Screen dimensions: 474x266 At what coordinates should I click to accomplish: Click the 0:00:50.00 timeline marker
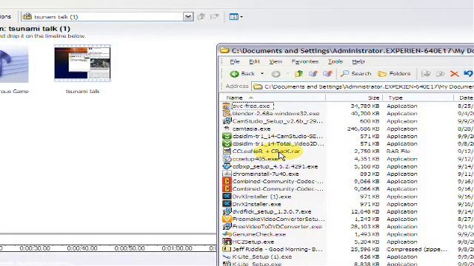[130, 248]
